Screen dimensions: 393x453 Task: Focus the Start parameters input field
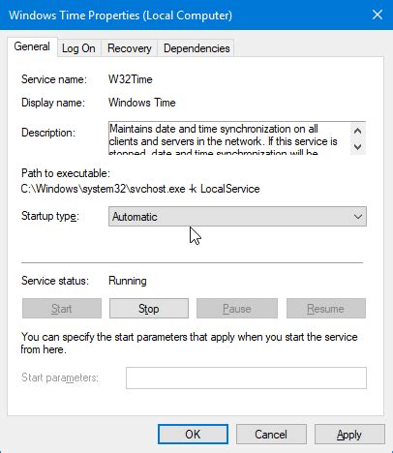246,377
